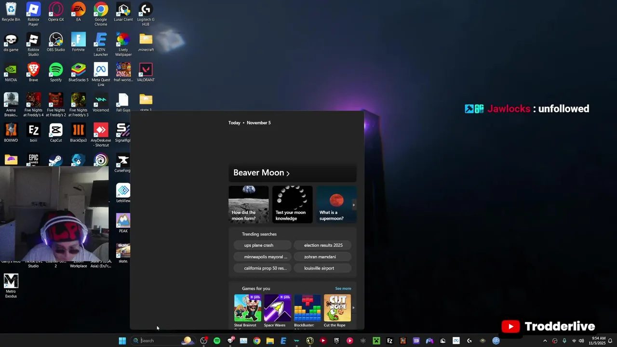Screen dimensions: 617x347
Task: Open Minecraft creeper icon in taskbar
Action: tap(376, 341)
